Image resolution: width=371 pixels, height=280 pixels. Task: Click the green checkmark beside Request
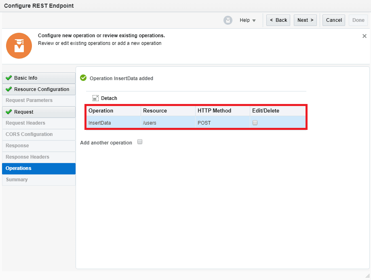click(x=9, y=112)
